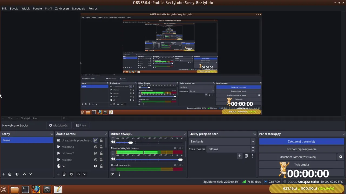Show the reklama2 source
346x194 pixels.
point(95,153)
